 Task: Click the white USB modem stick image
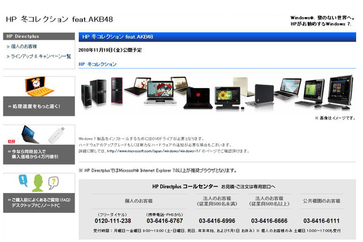(x=57, y=135)
